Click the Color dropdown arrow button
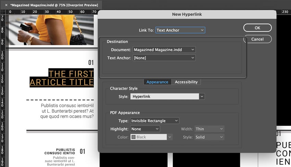Viewport: 291px width, 167px height. pyautogui.click(x=170, y=137)
